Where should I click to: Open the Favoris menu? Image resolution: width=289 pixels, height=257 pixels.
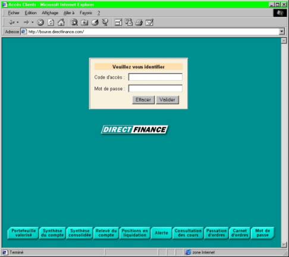point(86,13)
